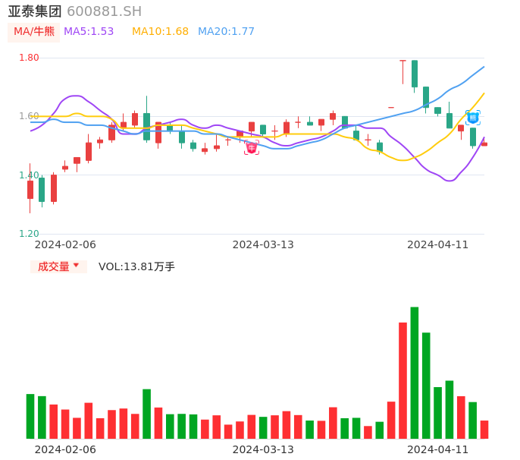This screenshot has height=460, width=520.
Task: Click the 亚泰集团 stock name
Action: click(35, 11)
